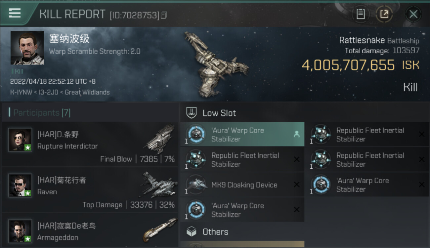Toggle the X on right-column 'Aura' Warp Core Stabilizer
Viewport: 430px width, 248px height.
tap(421, 185)
